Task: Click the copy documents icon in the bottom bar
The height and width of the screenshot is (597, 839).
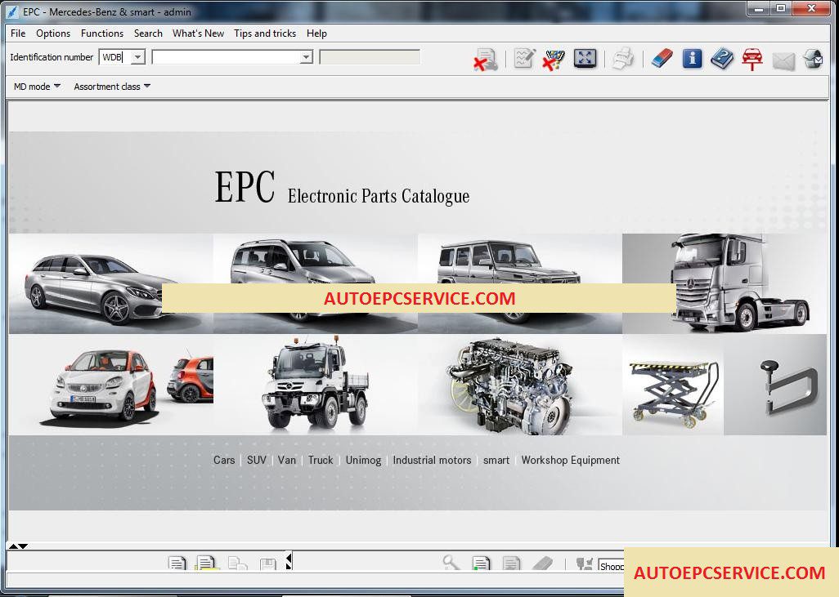Action: click(x=237, y=563)
